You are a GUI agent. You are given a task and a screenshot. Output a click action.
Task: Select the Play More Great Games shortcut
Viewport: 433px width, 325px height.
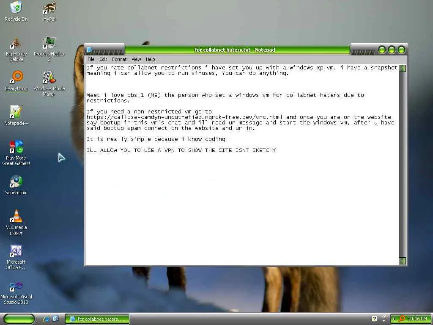click(x=16, y=152)
